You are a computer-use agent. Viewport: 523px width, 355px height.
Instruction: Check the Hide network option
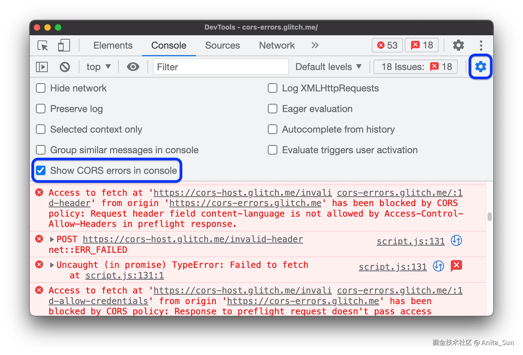(x=41, y=88)
